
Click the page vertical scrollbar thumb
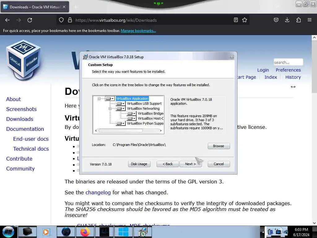click(x=314, y=66)
